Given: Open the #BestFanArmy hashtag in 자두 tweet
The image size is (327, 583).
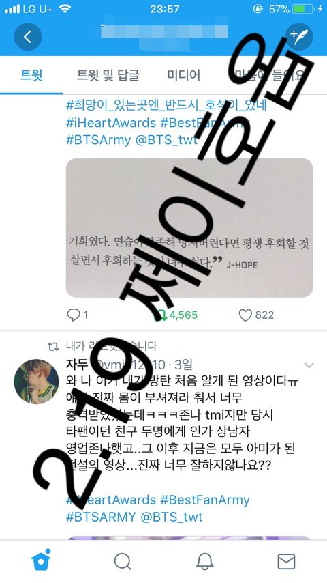Looking at the screenshot, I should coord(205,500).
